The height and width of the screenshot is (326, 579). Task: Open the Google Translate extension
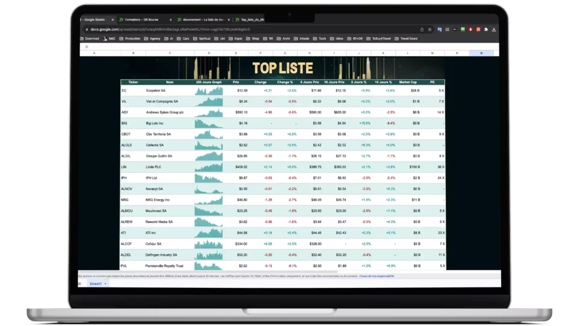(439, 30)
